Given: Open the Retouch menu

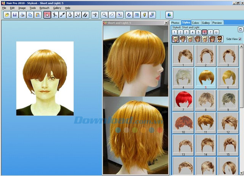Looking at the screenshot, I should click(44, 8).
